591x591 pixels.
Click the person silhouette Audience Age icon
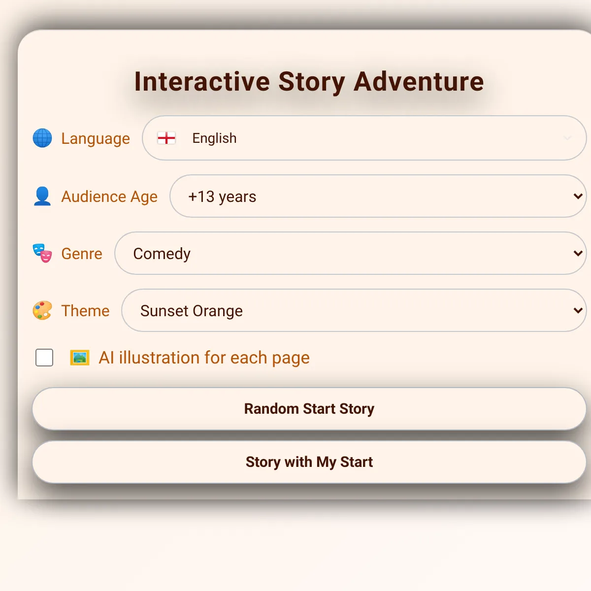point(42,196)
